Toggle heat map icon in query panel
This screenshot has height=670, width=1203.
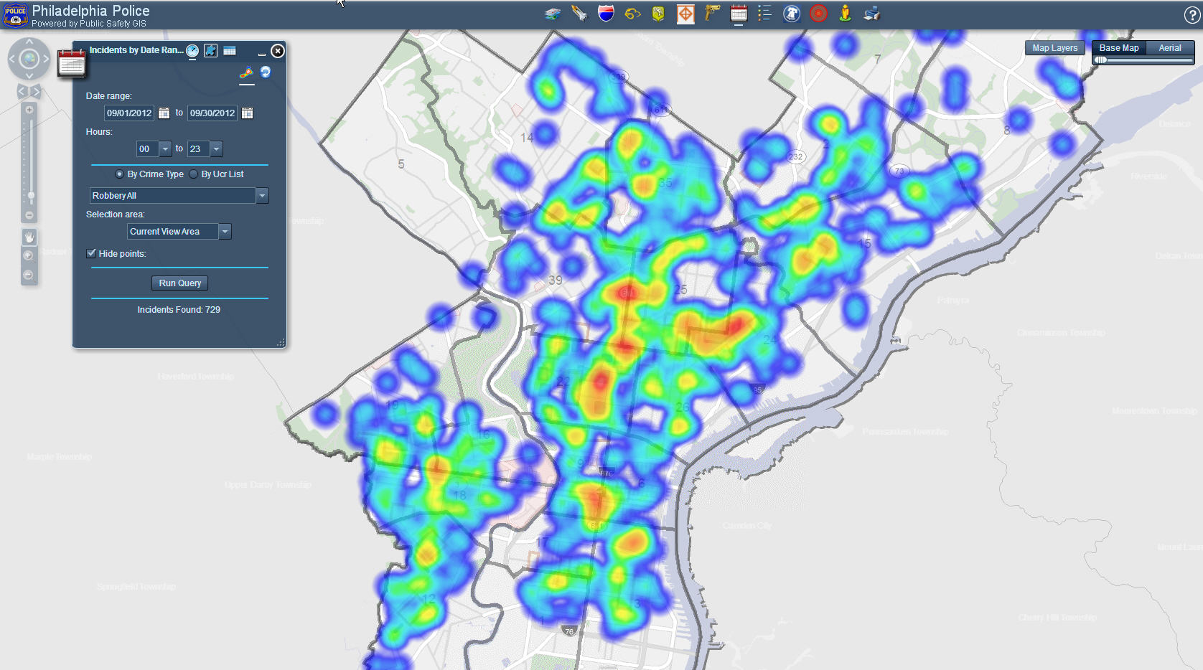[x=246, y=72]
